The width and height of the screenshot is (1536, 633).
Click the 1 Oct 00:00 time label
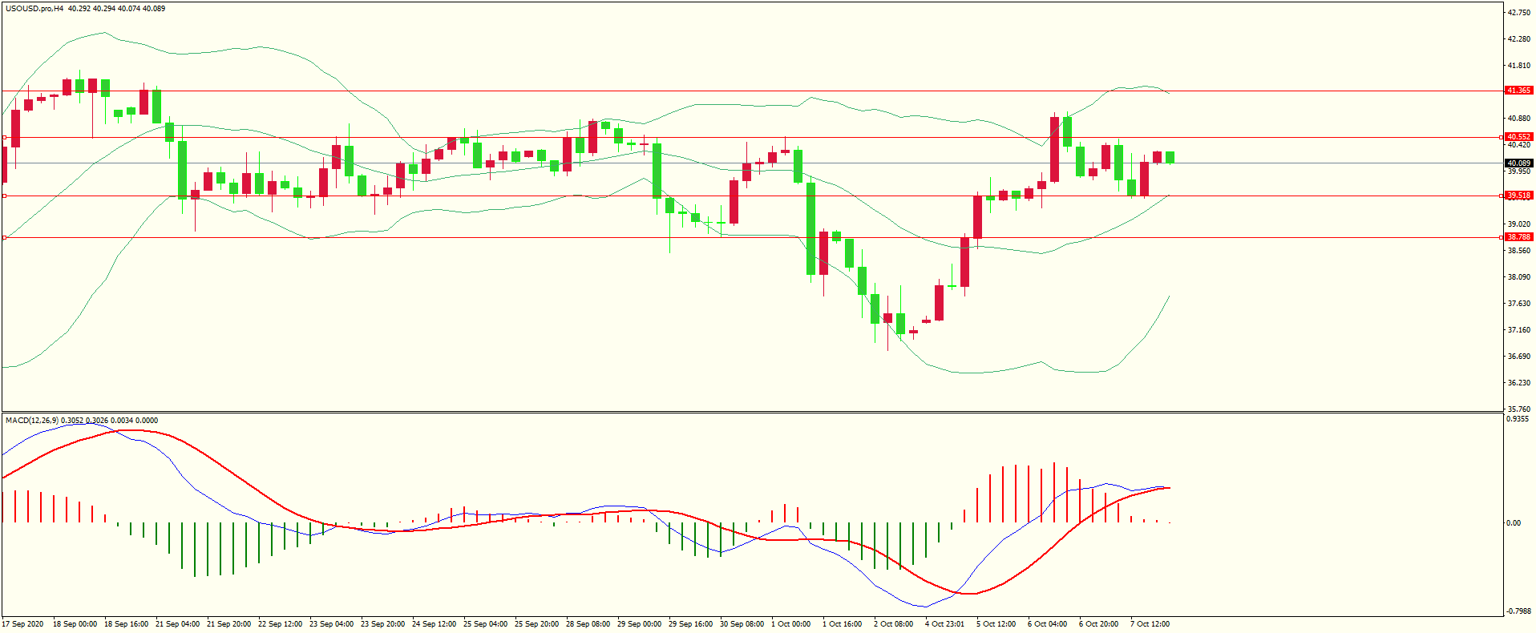point(791,624)
